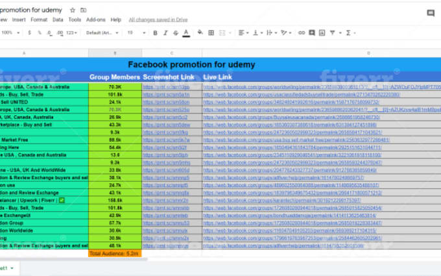This screenshot has width=441, height=276.
Task: Click 'All changes saved in Drive' link
Action: pos(158,19)
